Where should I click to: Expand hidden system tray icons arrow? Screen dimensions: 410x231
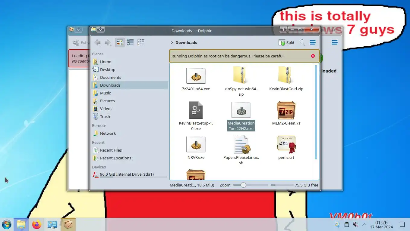[x=364, y=224]
